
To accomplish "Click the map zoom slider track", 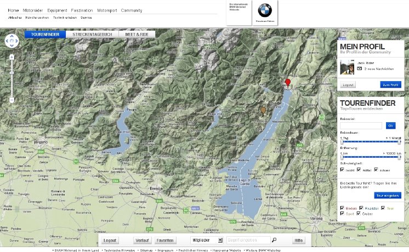I will (12, 79).
